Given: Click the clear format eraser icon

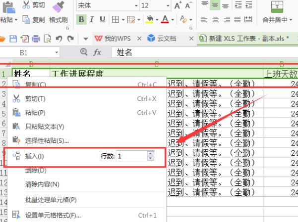Looking at the screenshot, I should point(183,19).
